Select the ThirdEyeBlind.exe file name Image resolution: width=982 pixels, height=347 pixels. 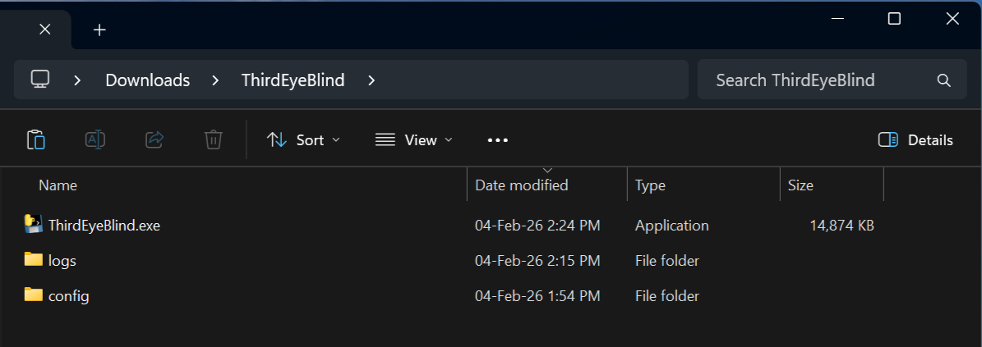[104, 226]
